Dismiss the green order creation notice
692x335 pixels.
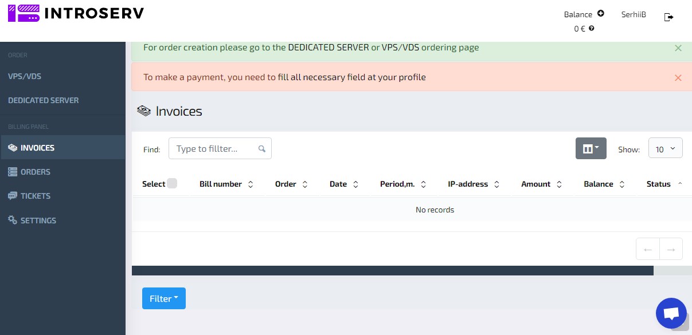coord(678,48)
